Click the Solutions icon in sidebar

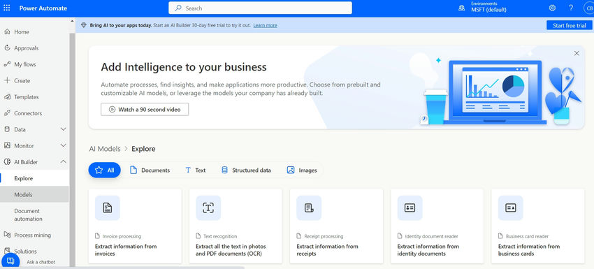click(7, 251)
